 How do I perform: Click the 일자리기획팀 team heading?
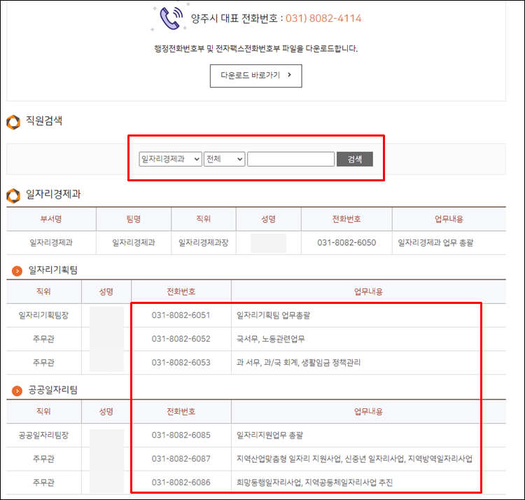click(x=53, y=270)
